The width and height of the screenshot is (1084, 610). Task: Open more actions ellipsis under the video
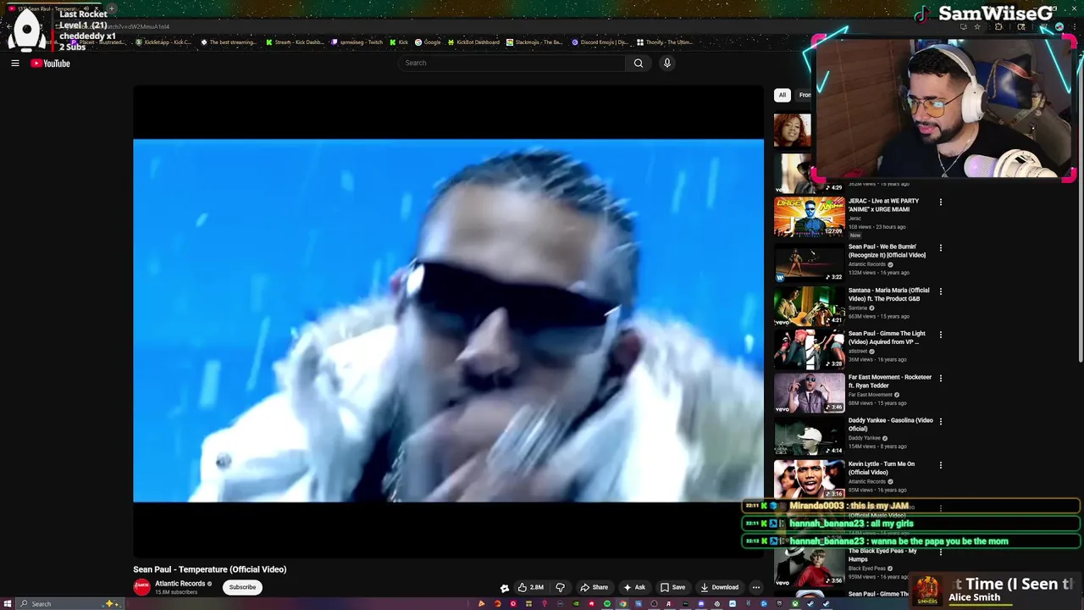point(756,587)
